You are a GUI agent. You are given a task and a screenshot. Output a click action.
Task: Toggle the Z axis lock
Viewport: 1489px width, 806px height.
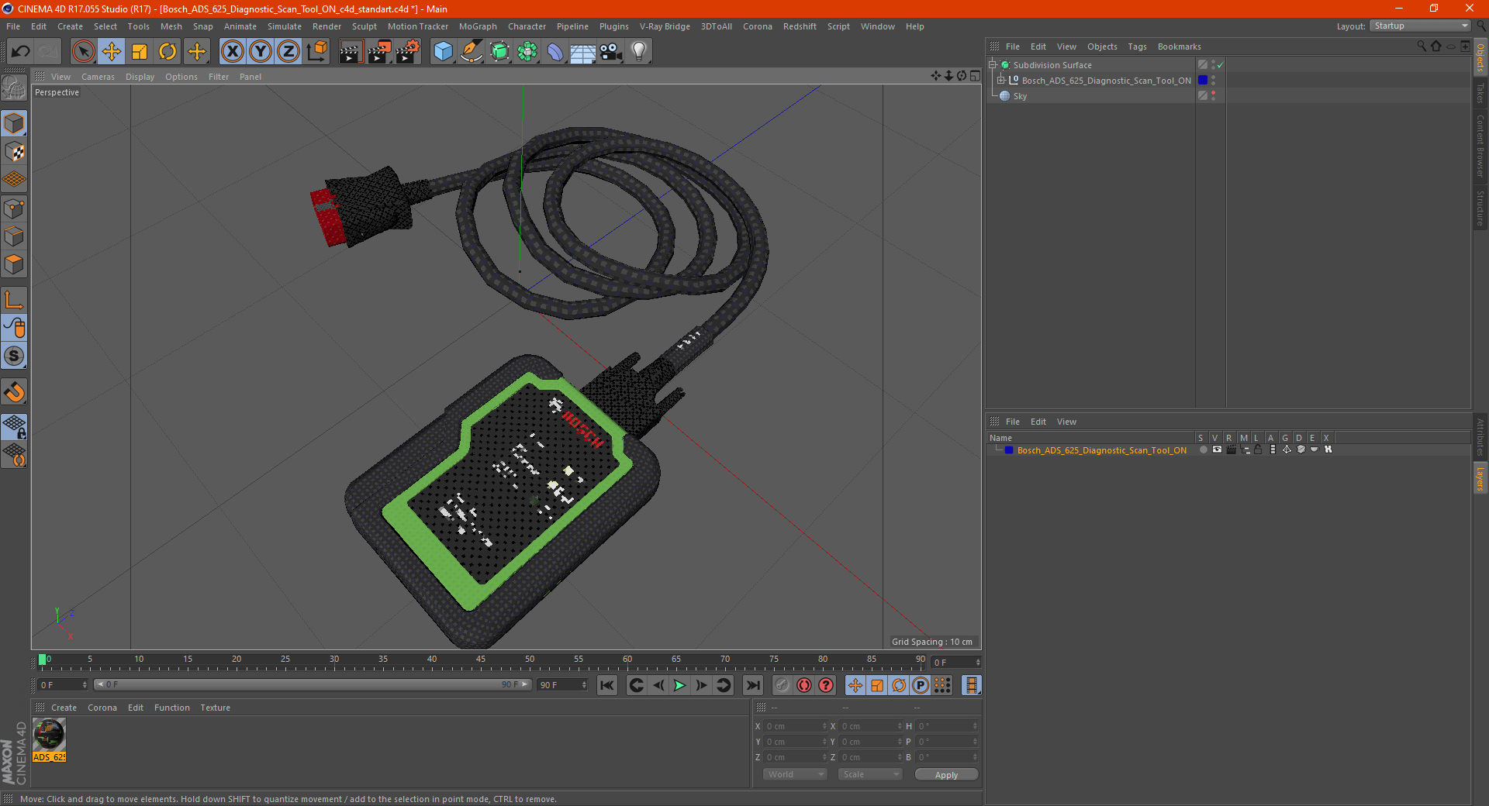(288, 52)
